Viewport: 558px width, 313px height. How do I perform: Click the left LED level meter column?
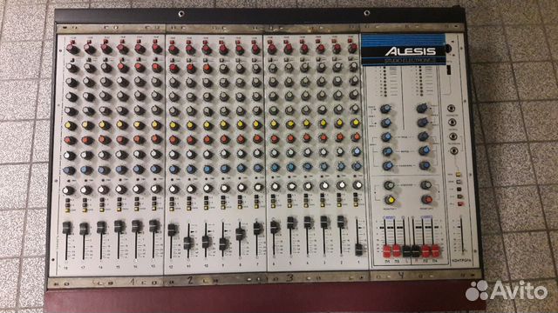point(384,81)
